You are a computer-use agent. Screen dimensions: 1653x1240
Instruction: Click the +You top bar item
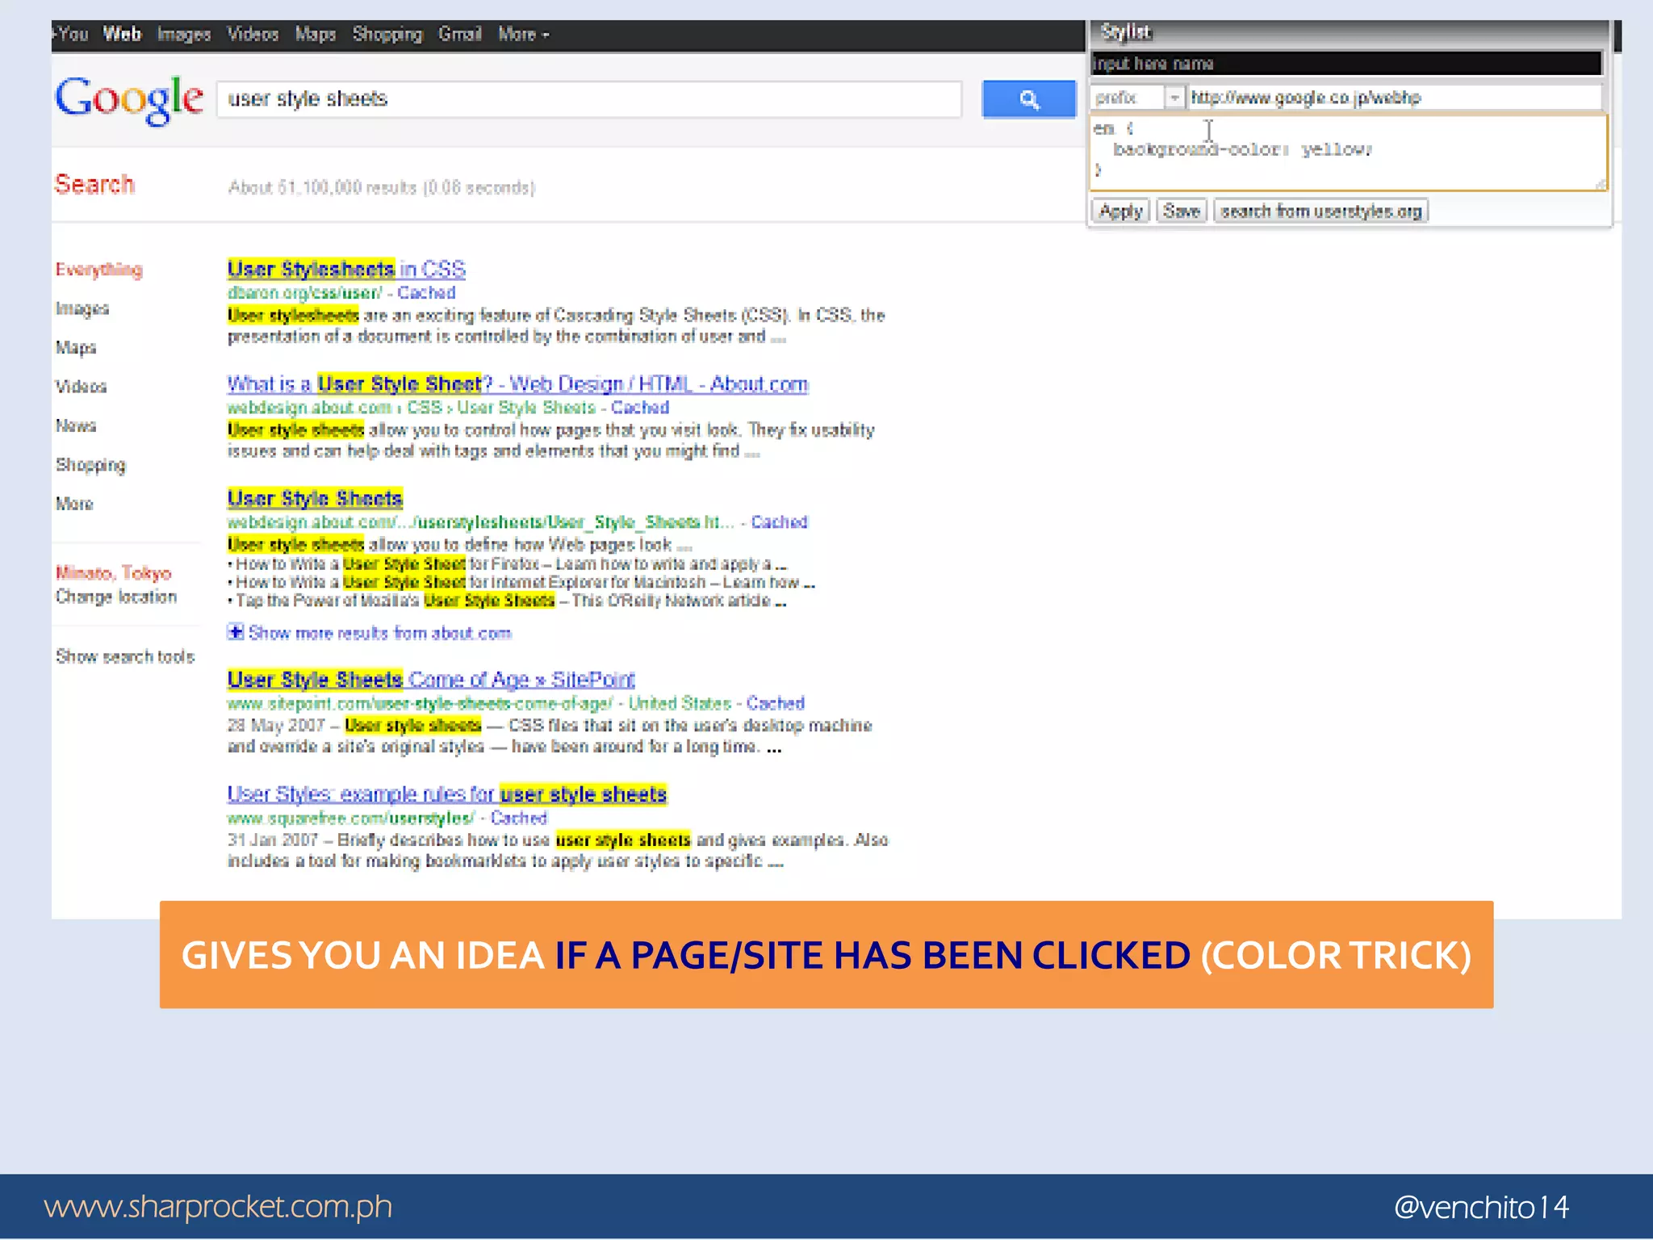71,35
